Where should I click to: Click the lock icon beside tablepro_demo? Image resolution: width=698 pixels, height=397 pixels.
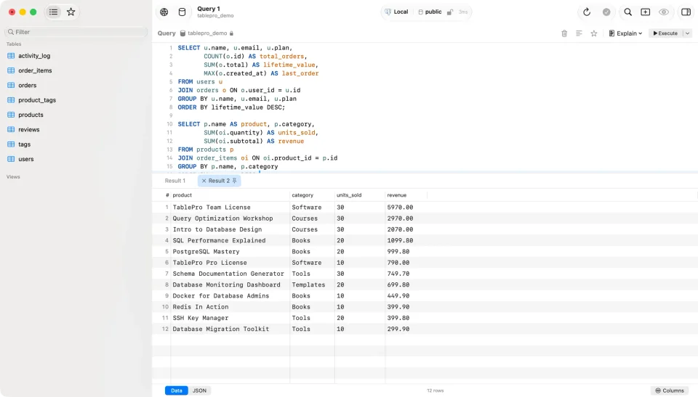click(x=231, y=33)
